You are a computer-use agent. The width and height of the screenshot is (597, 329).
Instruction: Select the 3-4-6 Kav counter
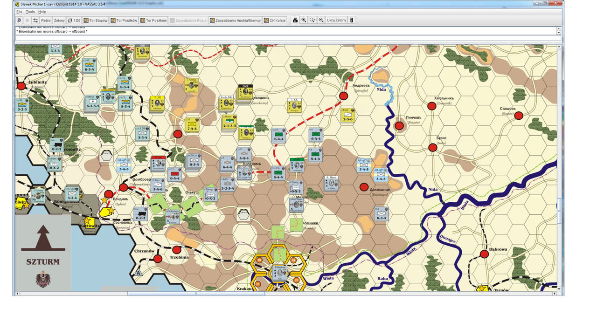click(157, 185)
